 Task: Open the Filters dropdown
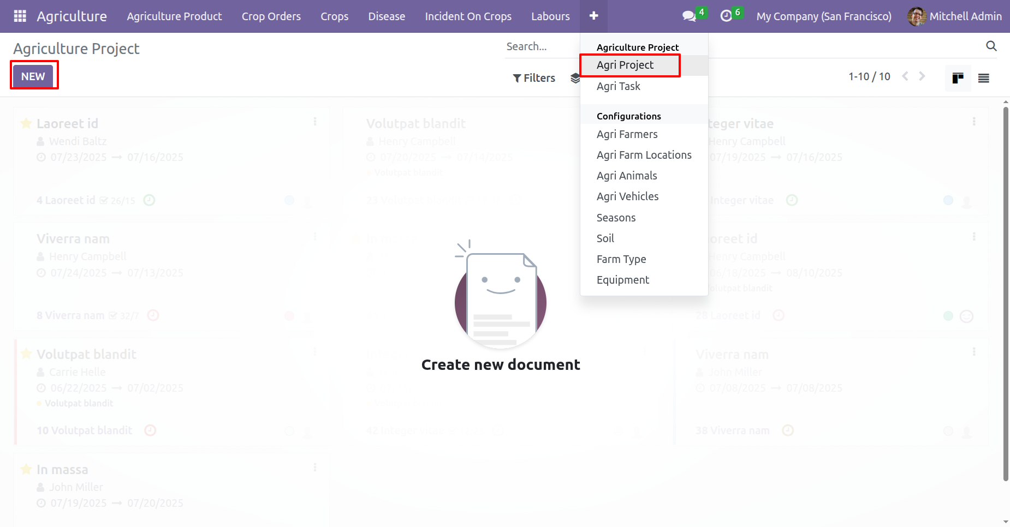pyautogui.click(x=534, y=78)
